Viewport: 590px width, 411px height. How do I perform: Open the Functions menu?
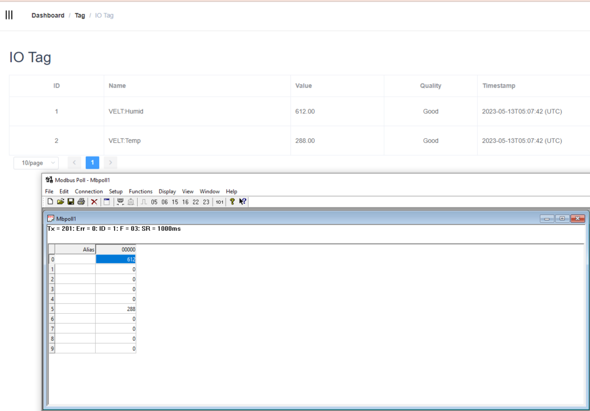pos(141,192)
